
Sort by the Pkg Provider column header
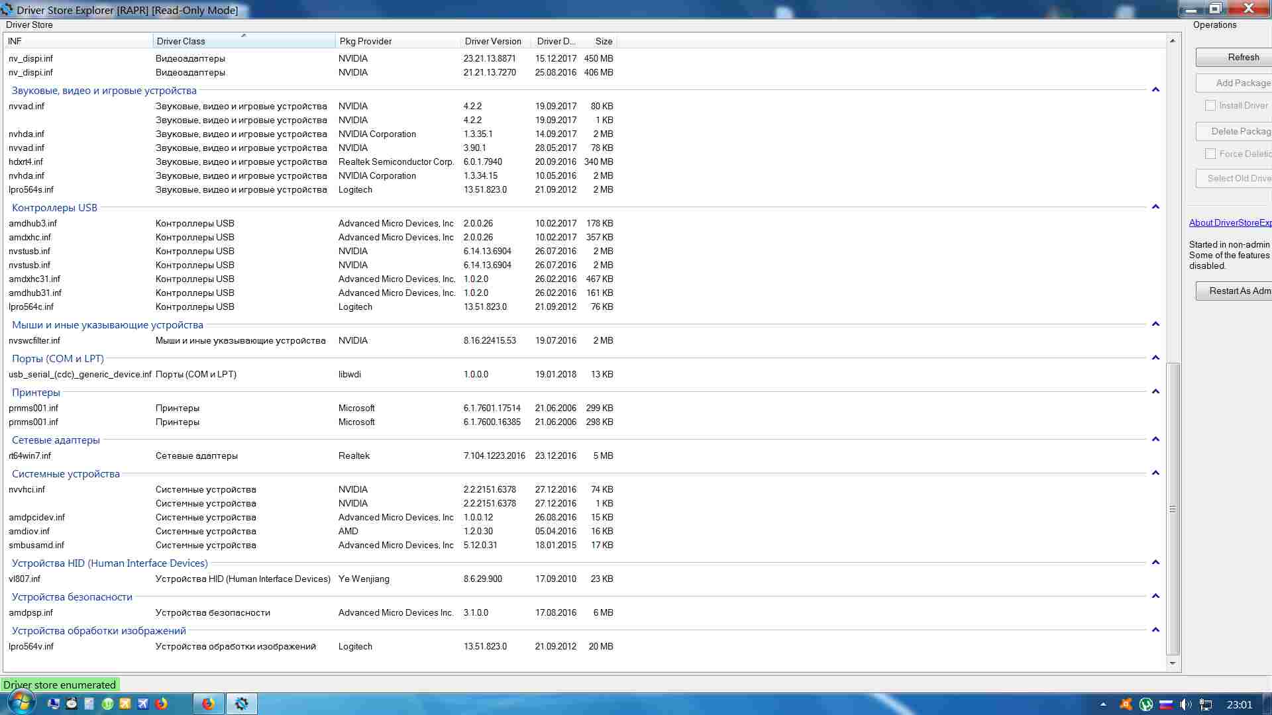tap(397, 41)
